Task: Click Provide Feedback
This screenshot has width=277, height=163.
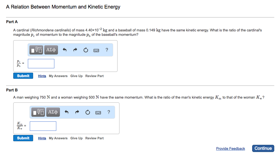Action: click(x=230, y=148)
